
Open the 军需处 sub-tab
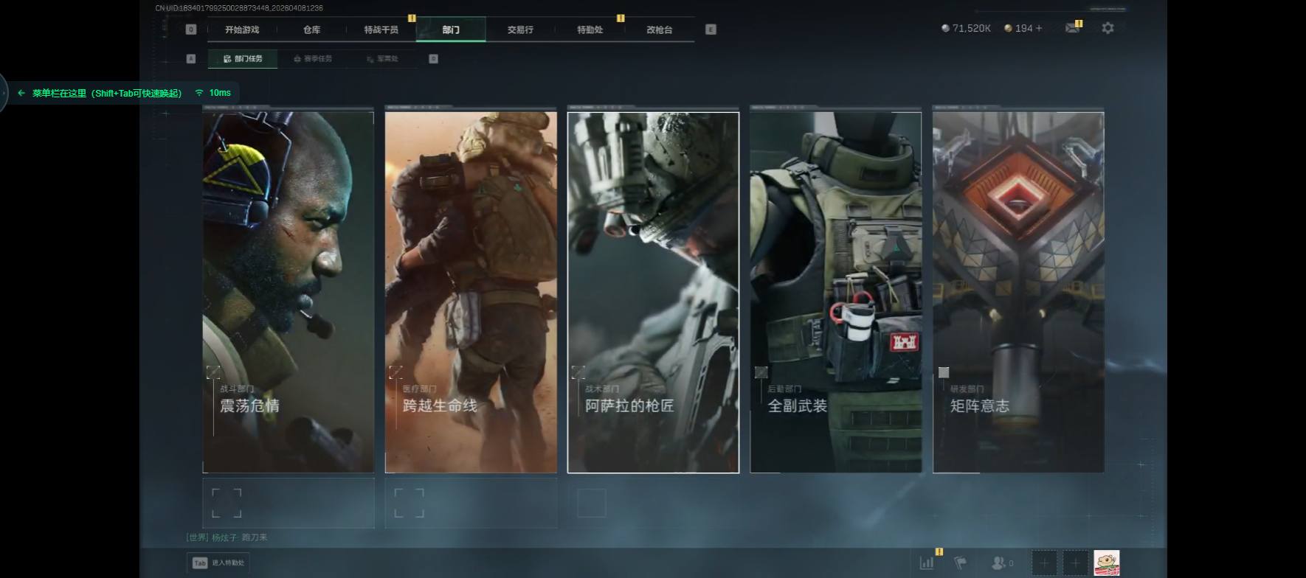click(382, 58)
